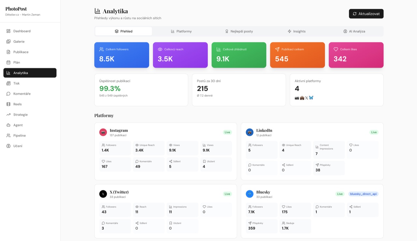Click the blue Celkem followers card
This screenshot has height=241, width=417.
(122, 55)
